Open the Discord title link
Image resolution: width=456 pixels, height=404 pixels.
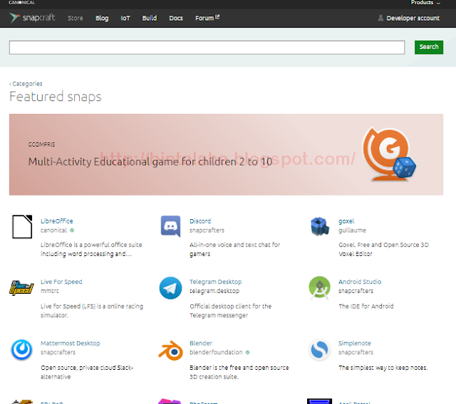(200, 221)
